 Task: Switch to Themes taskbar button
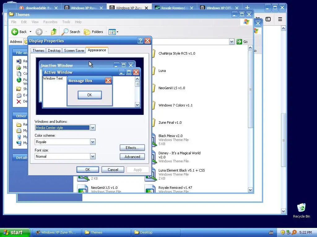tap(106, 232)
